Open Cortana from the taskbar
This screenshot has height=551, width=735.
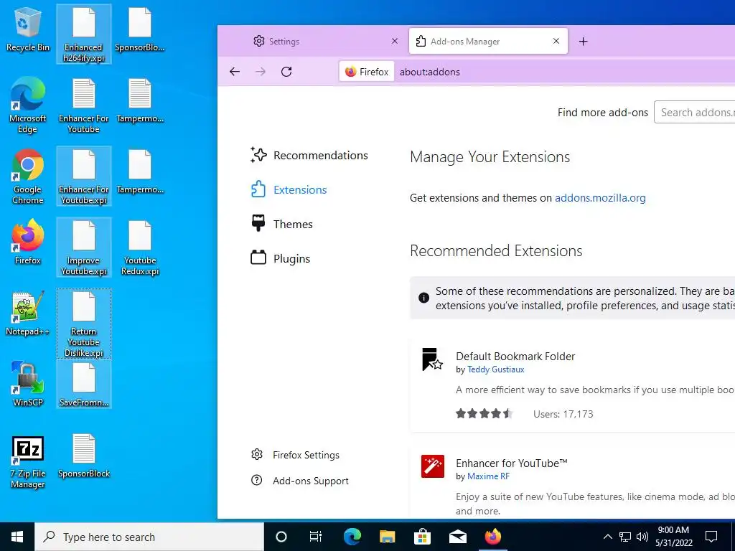pyautogui.click(x=281, y=537)
